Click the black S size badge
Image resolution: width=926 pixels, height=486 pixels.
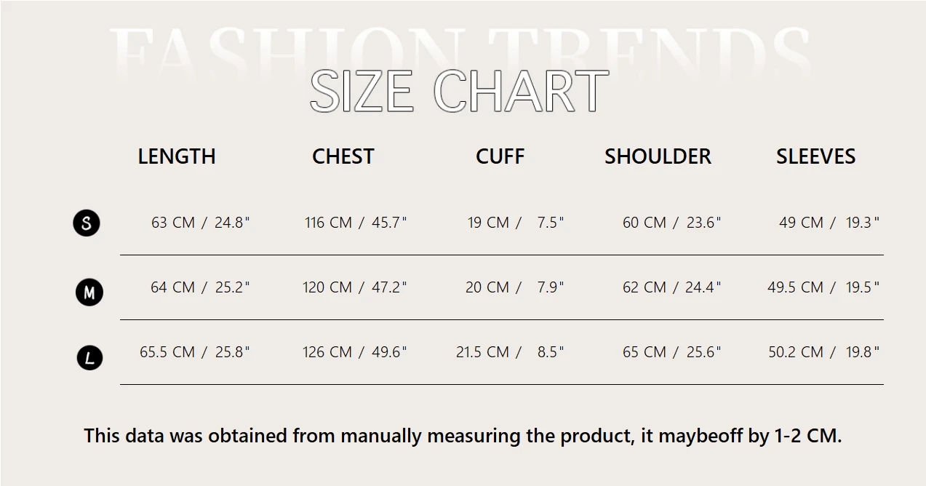(87, 223)
